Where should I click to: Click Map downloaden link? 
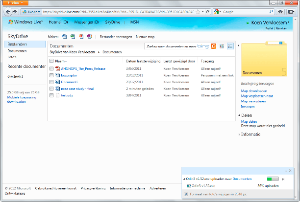coord(254,91)
